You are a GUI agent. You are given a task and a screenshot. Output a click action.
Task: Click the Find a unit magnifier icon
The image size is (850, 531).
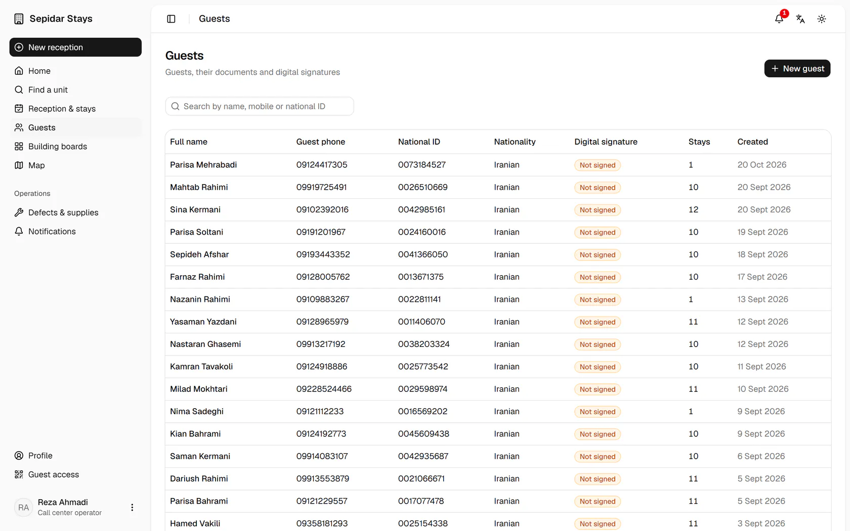19,90
